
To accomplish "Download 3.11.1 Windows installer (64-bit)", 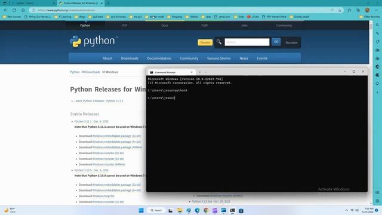I will [108, 159].
